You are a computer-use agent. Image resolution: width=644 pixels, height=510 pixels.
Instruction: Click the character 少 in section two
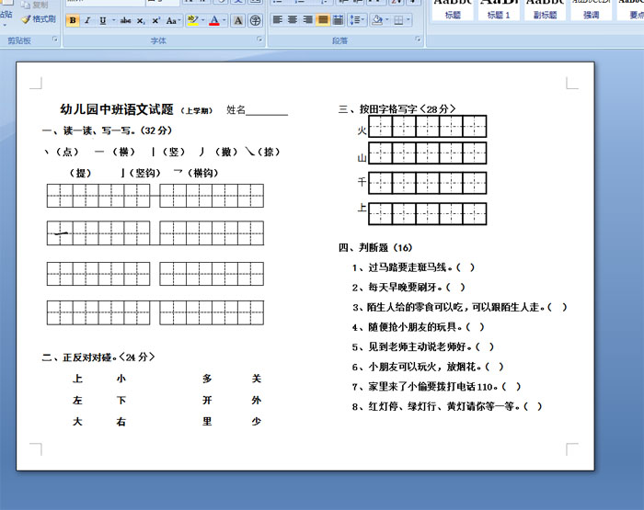tap(257, 422)
